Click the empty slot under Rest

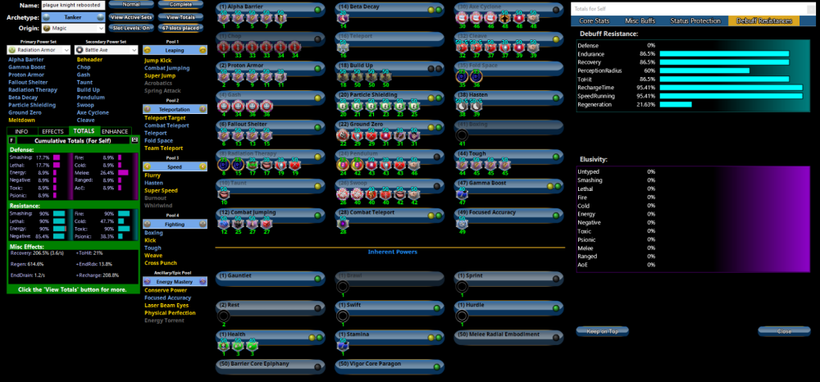coord(223,316)
